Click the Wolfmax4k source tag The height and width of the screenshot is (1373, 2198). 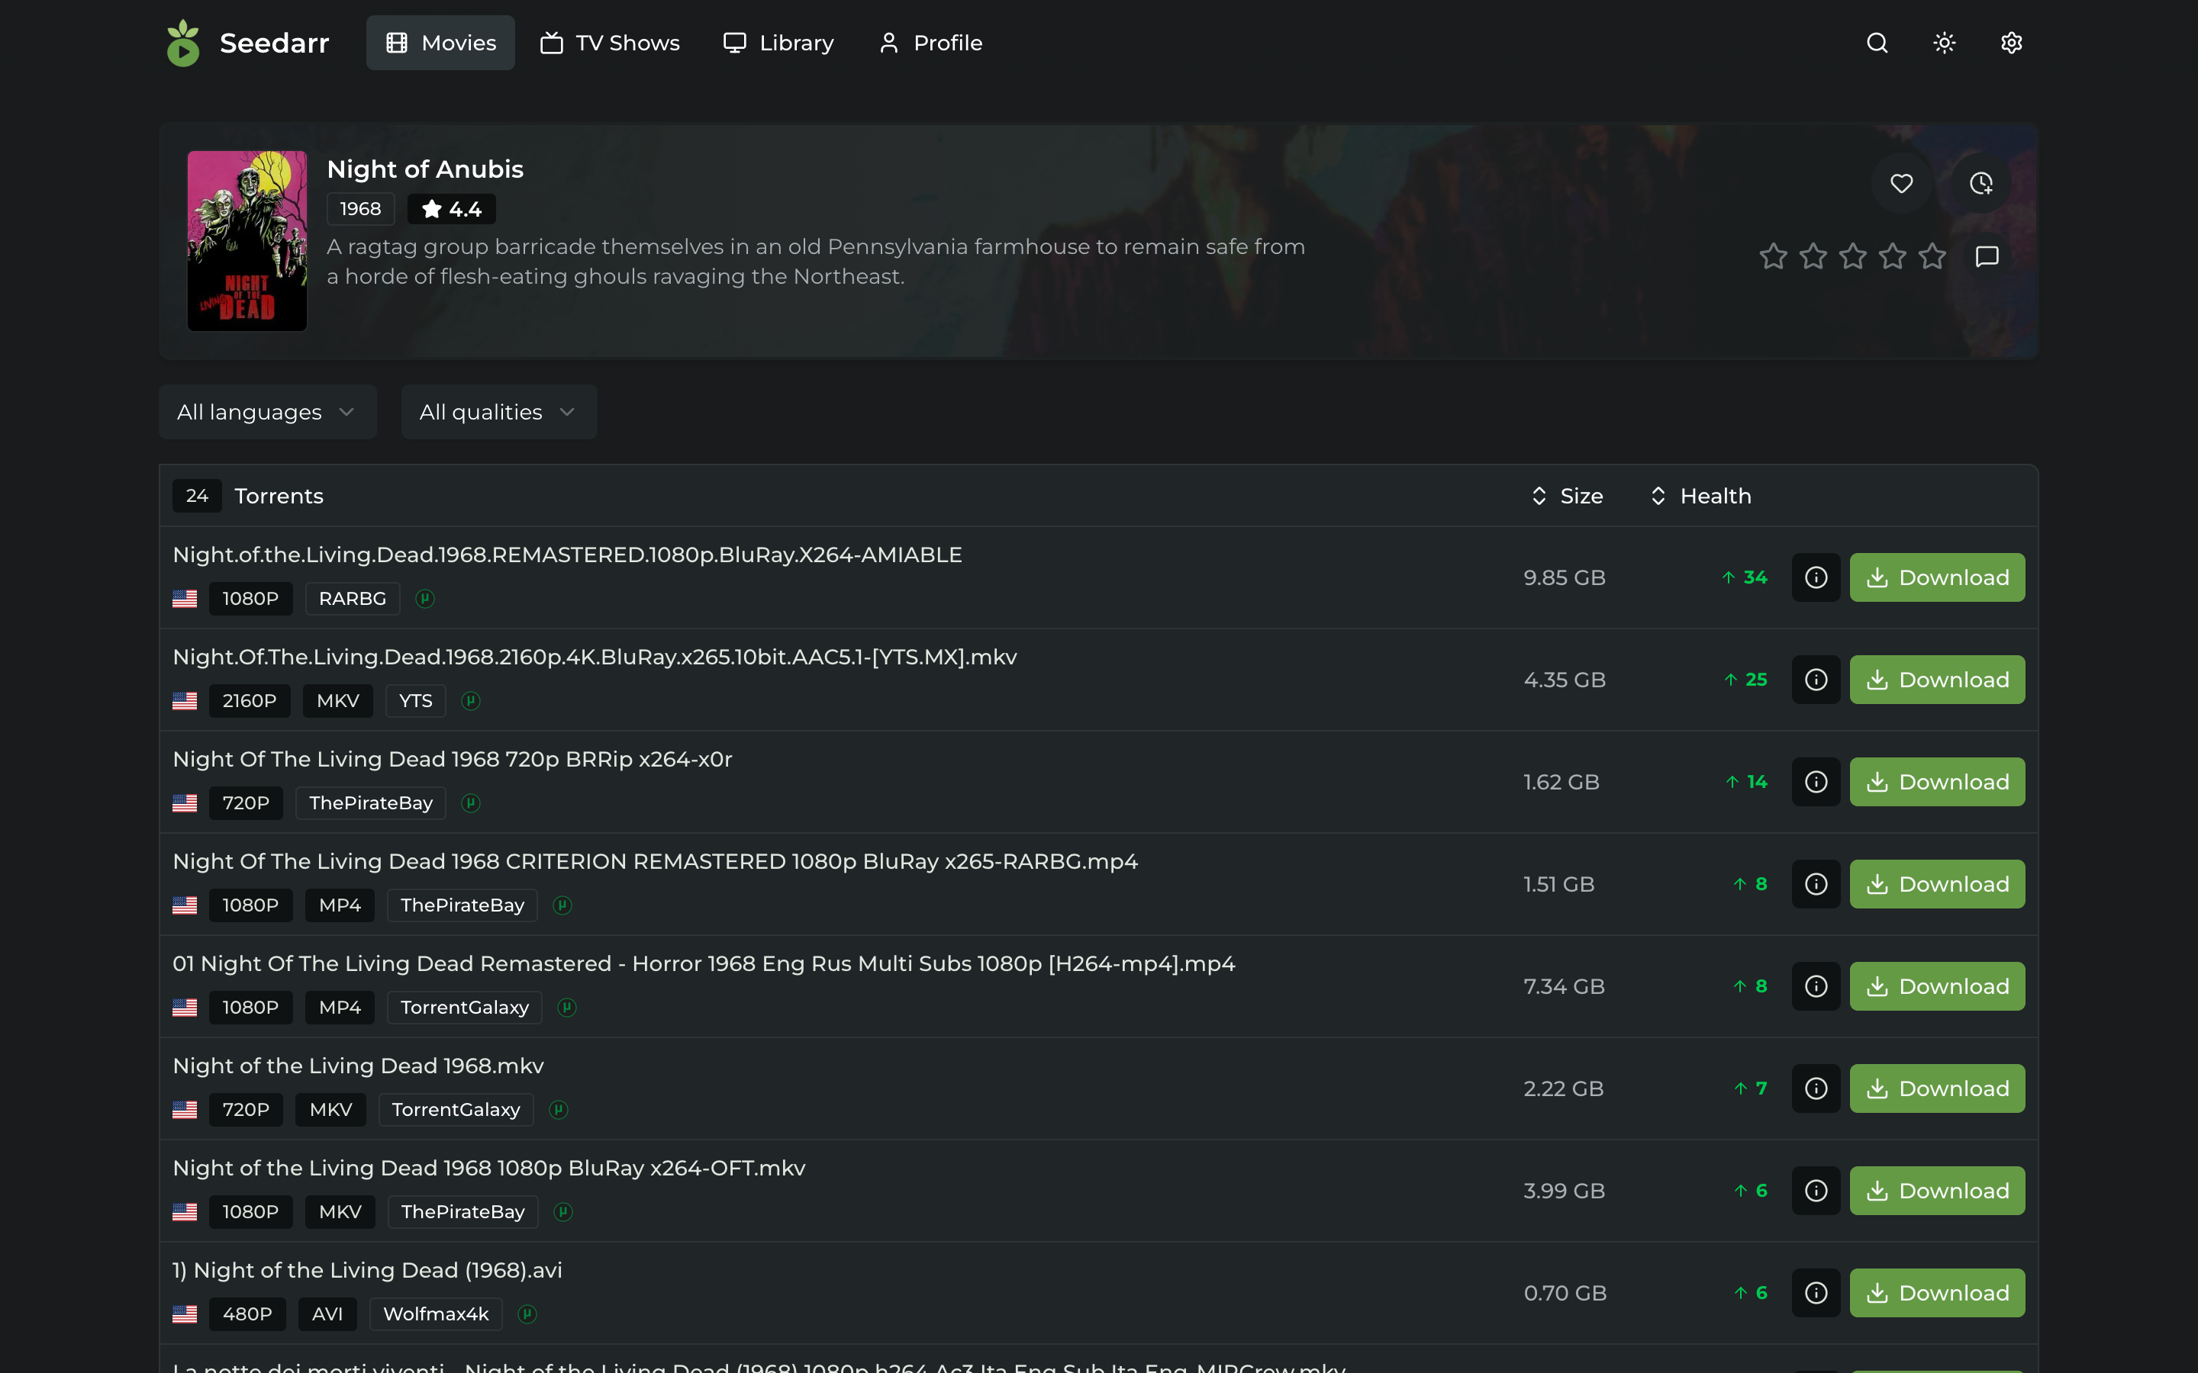tap(436, 1314)
